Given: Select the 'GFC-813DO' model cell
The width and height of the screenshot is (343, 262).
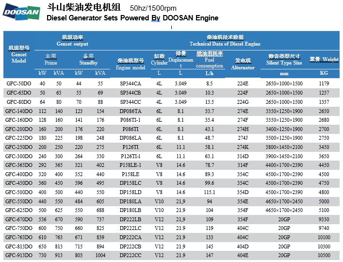Looking at the screenshot, I should click(x=19, y=246).
